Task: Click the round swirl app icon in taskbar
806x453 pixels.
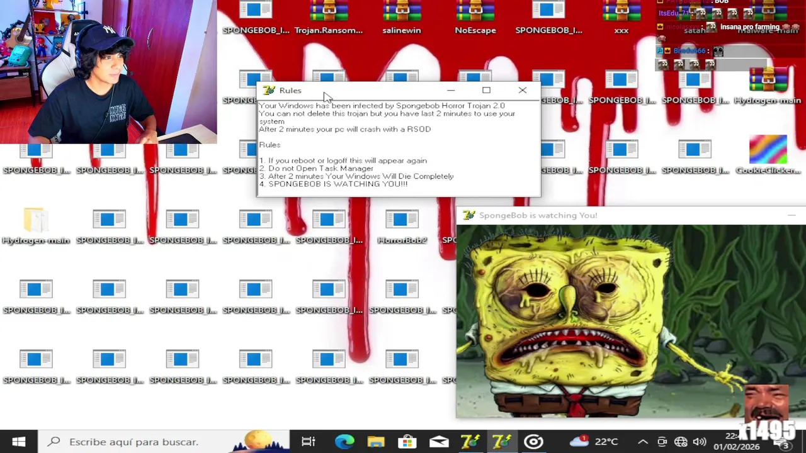Action: tap(533, 442)
